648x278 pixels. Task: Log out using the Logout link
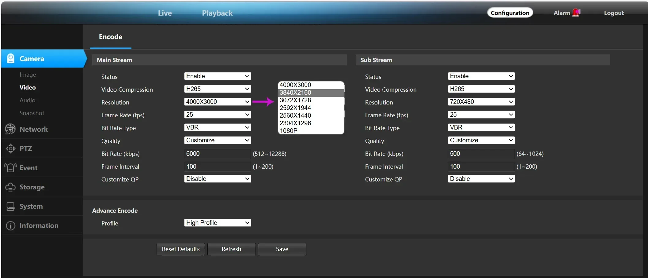[x=614, y=13]
